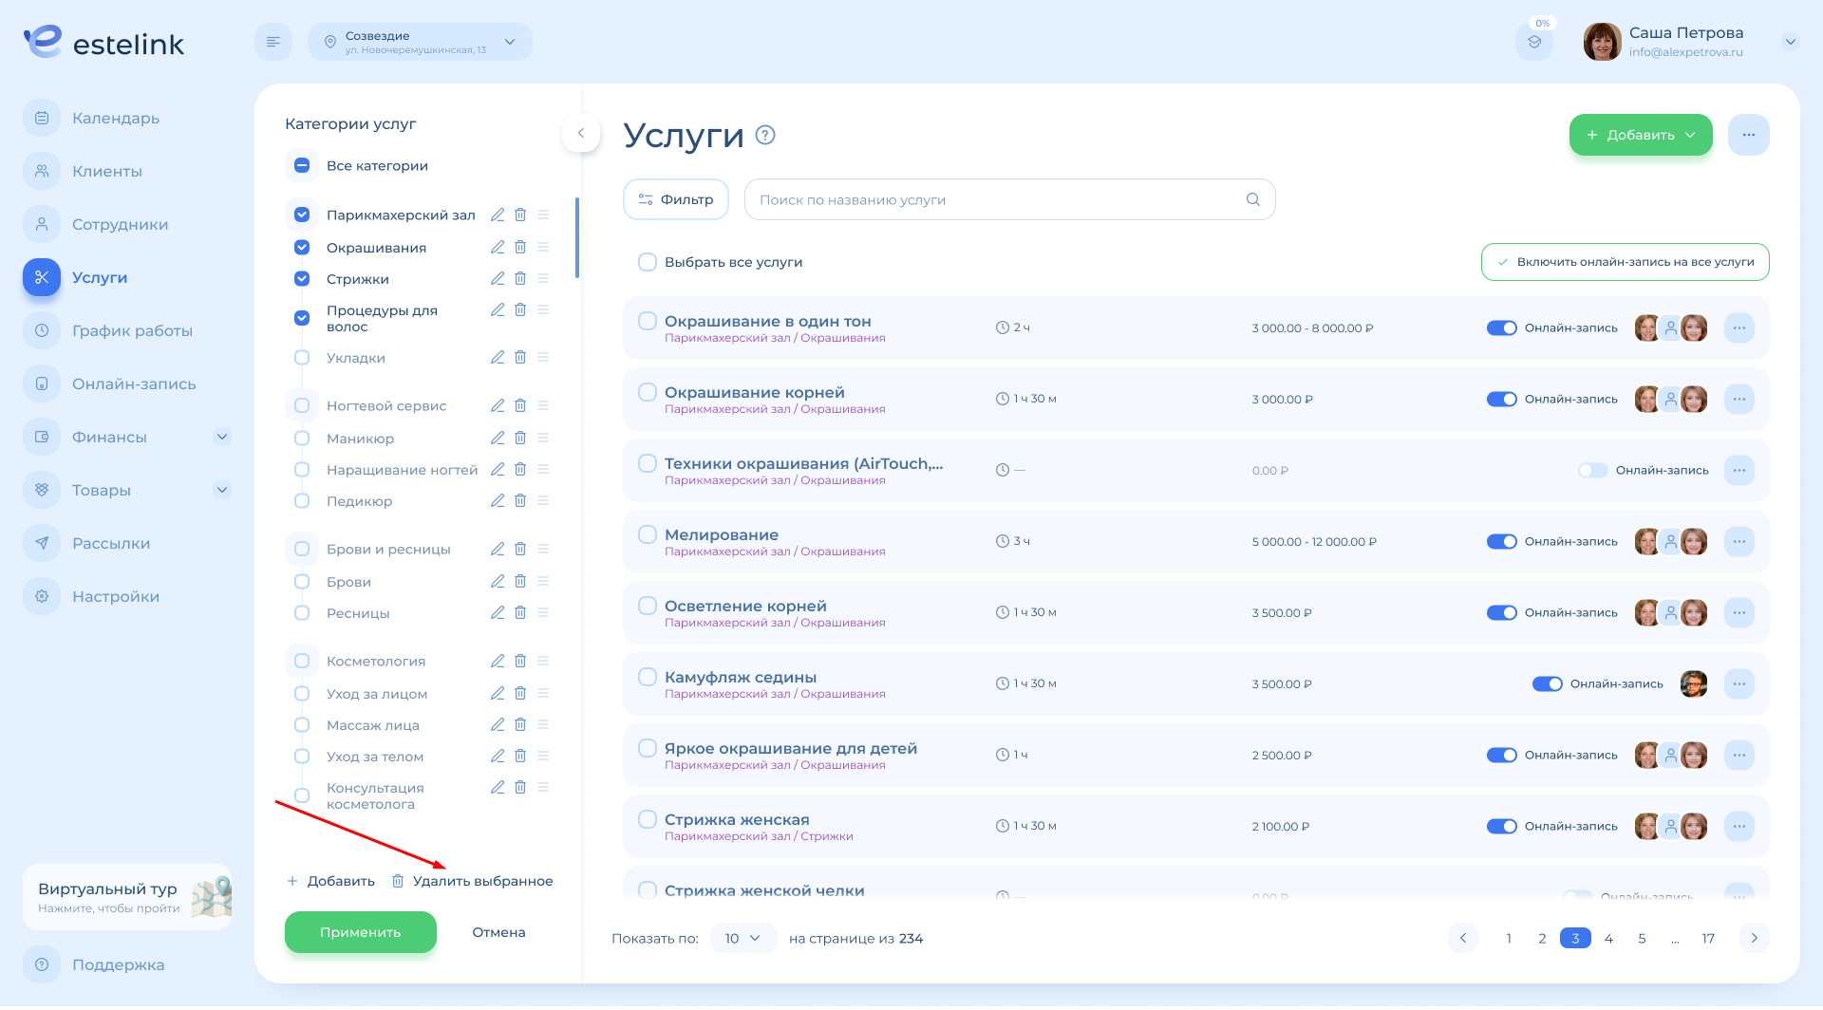Click the search magnifier icon in search field
Screen dimensions: 1823x1010
(x=1252, y=199)
